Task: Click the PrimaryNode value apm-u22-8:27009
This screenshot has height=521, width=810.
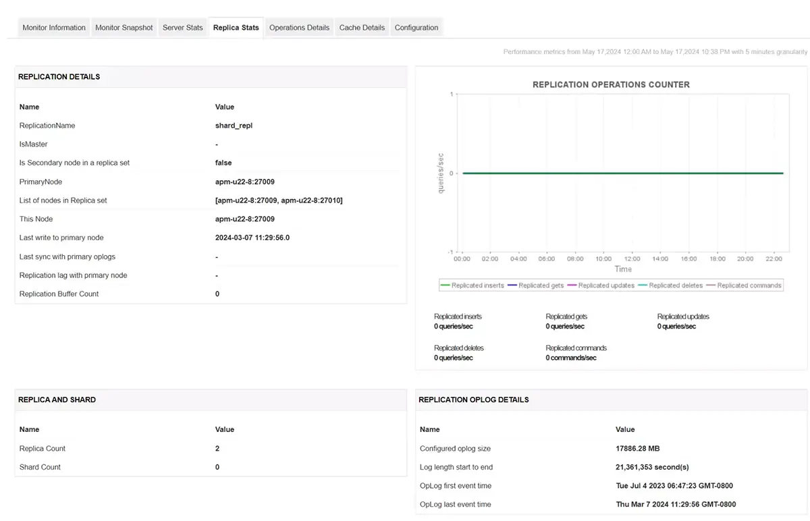Action: coord(243,182)
